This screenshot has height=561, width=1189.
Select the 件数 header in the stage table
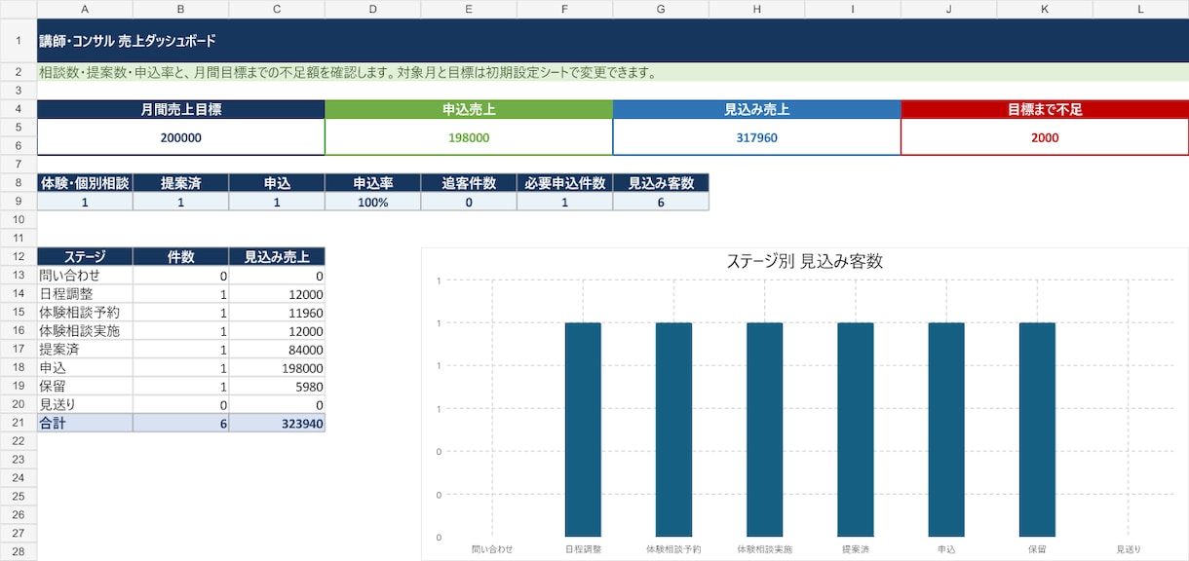pyautogui.click(x=180, y=257)
